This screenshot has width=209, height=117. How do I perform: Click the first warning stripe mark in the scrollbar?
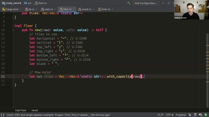tap(207, 45)
